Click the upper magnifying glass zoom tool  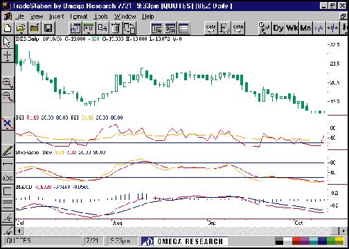[x=8, y=83]
